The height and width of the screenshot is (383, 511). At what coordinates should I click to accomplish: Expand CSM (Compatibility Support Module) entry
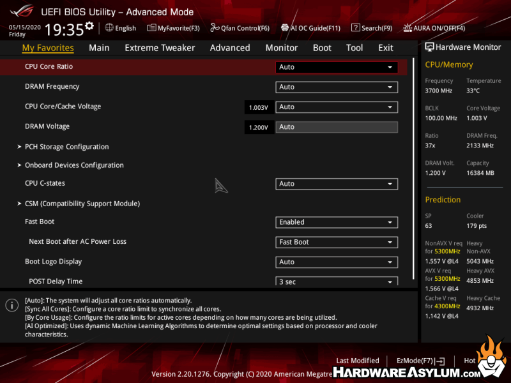(x=82, y=204)
